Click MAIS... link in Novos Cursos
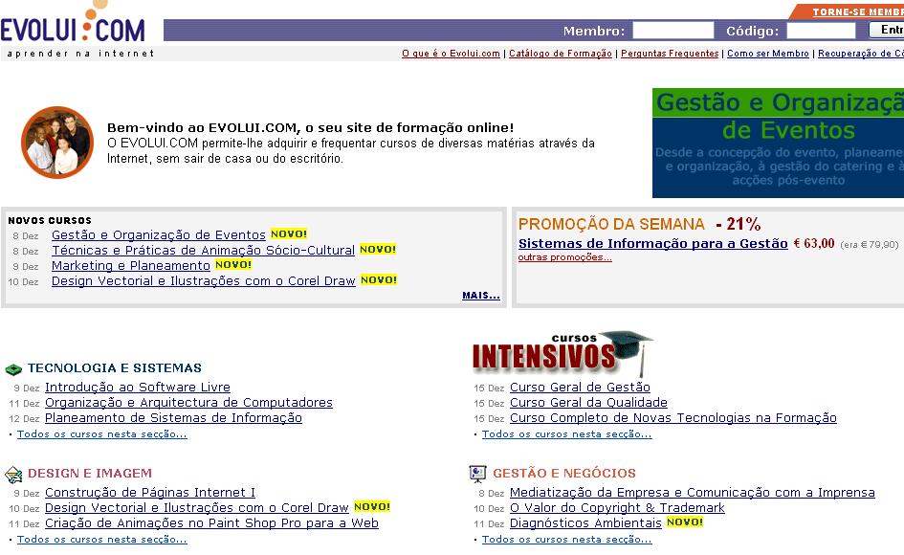Screen dimensions: 904x555 click(481, 296)
